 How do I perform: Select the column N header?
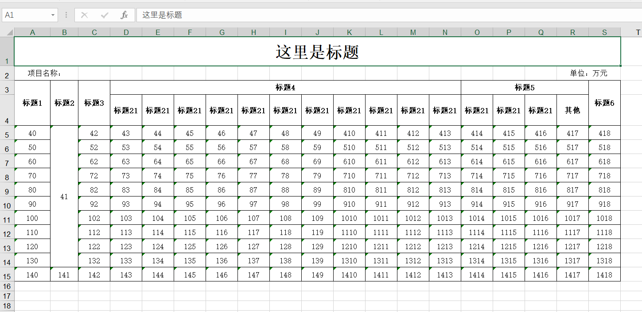(445, 32)
